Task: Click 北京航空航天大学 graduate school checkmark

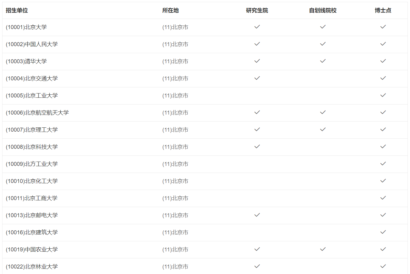Action: (257, 112)
